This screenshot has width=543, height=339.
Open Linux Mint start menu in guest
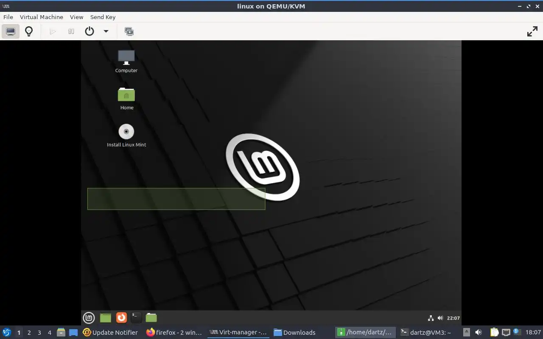(x=89, y=317)
